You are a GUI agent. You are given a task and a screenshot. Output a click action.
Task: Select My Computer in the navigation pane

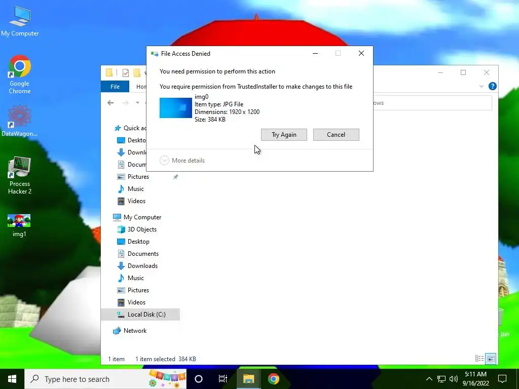coord(137,217)
